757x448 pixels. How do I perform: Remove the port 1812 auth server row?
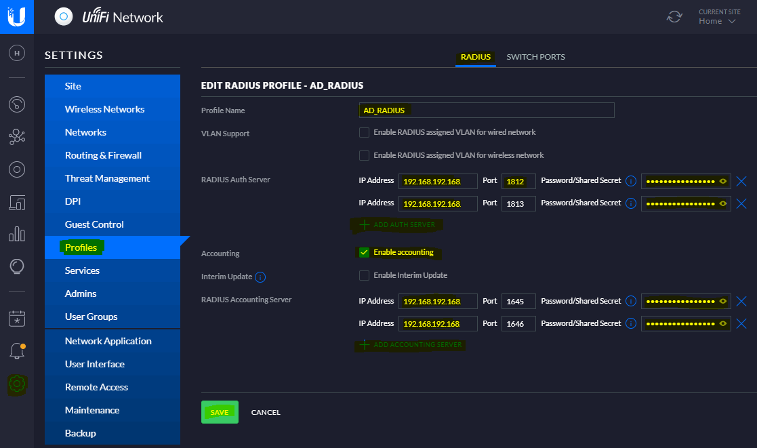[741, 182]
